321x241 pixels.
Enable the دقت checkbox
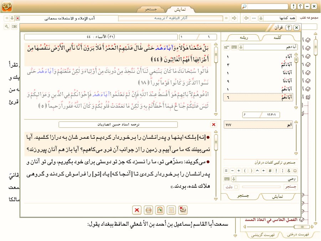click(236, 187)
